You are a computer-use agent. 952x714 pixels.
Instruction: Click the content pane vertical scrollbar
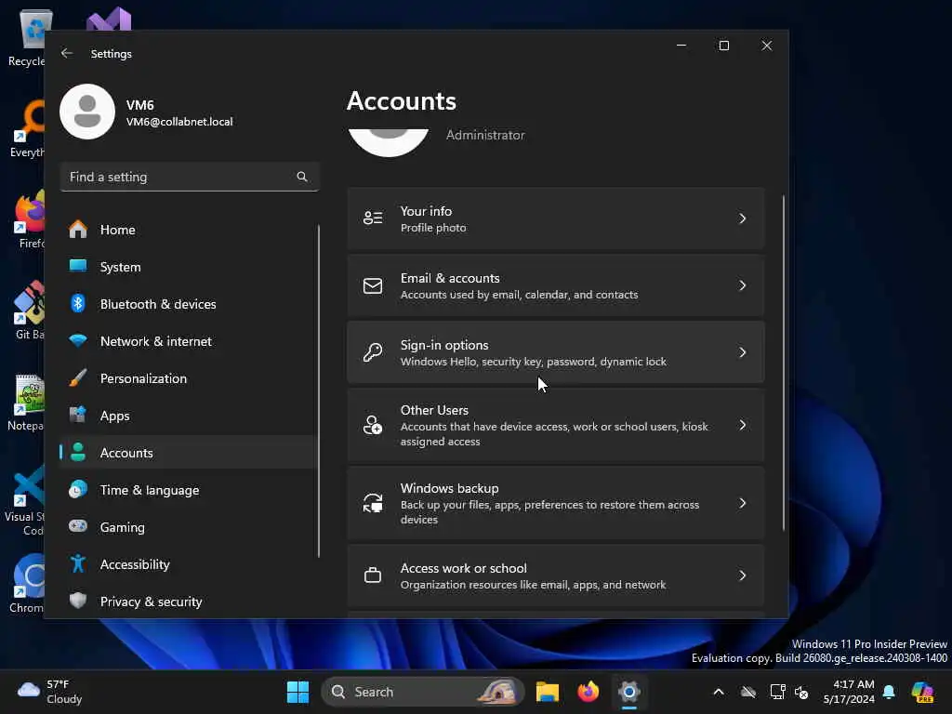click(x=783, y=363)
